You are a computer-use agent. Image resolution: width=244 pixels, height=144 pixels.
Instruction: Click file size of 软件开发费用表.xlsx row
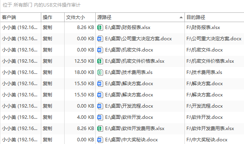pyautogui.click(x=86, y=129)
